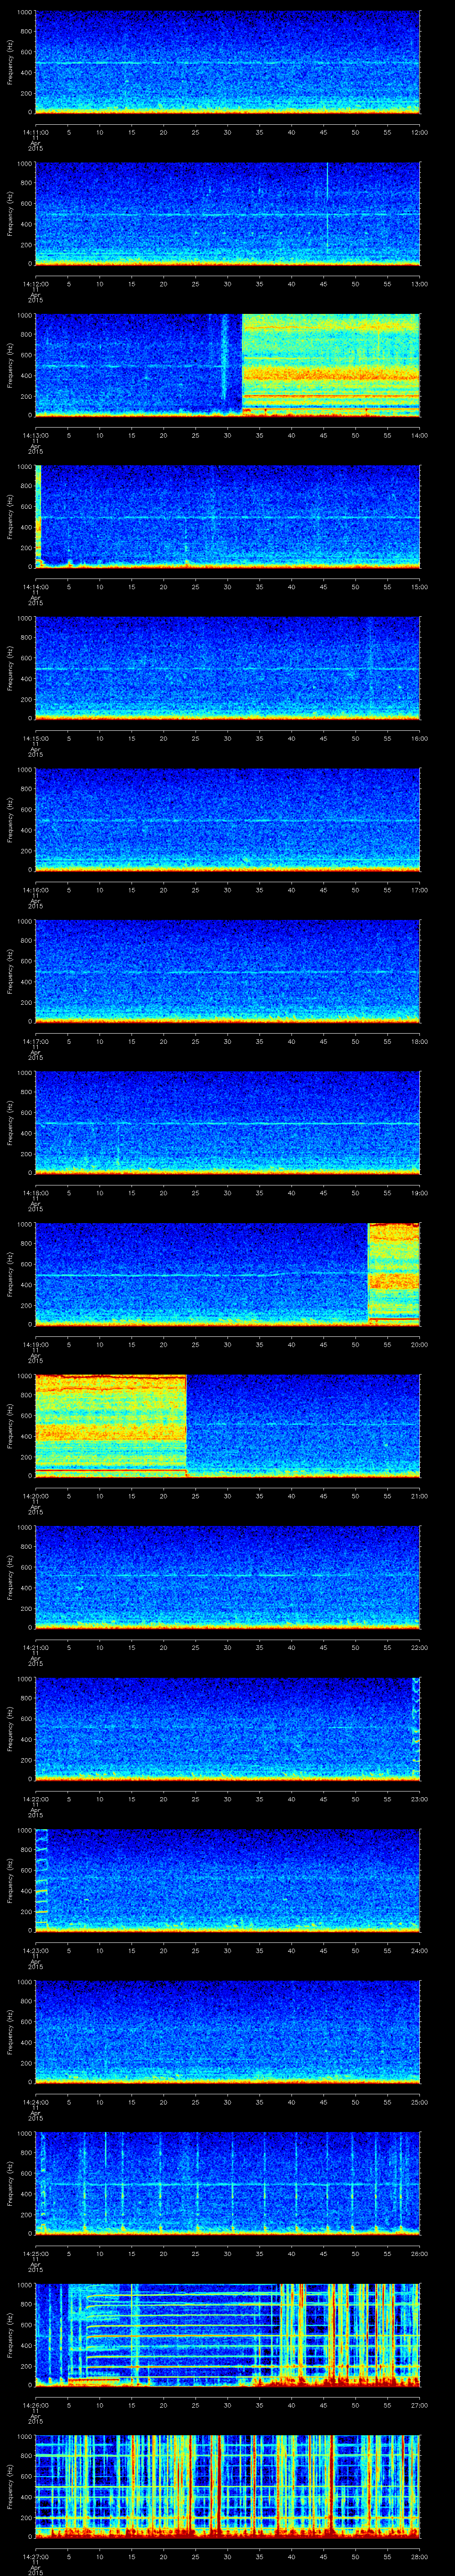Open the 14:18:00 spectrogram panel
Image resolution: width=455 pixels, height=2576 pixels.
pos(227,1122)
